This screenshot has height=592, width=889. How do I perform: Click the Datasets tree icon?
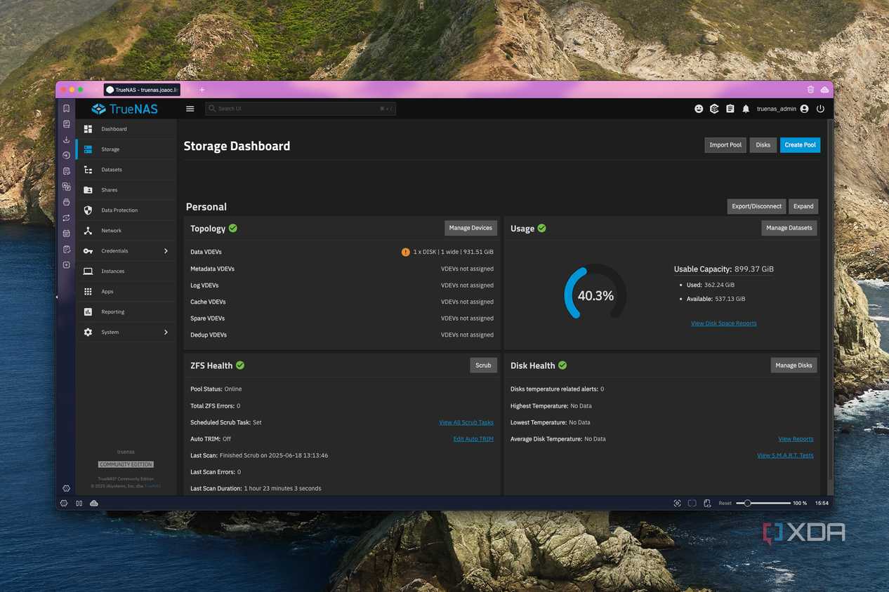click(88, 170)
